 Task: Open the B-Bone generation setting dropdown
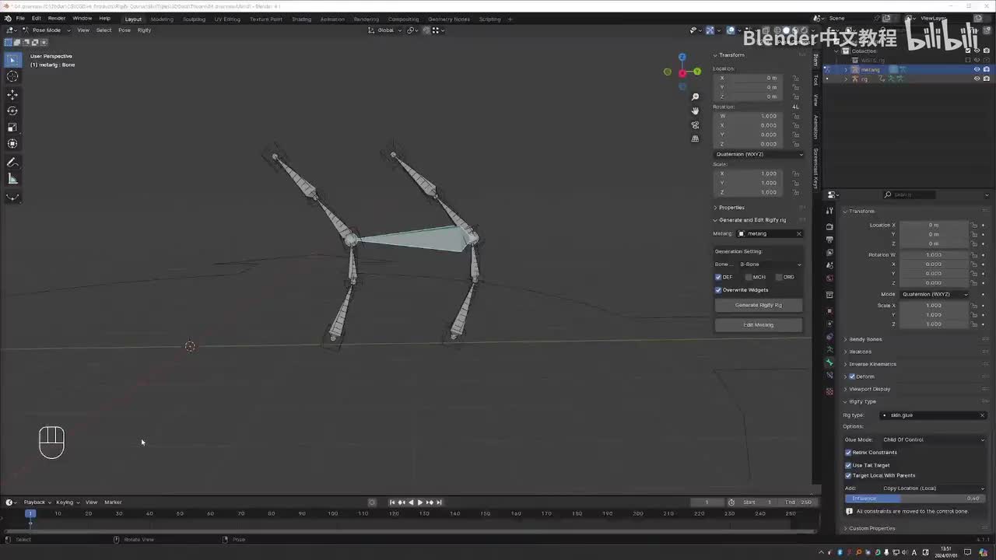(x=770, y=264)
